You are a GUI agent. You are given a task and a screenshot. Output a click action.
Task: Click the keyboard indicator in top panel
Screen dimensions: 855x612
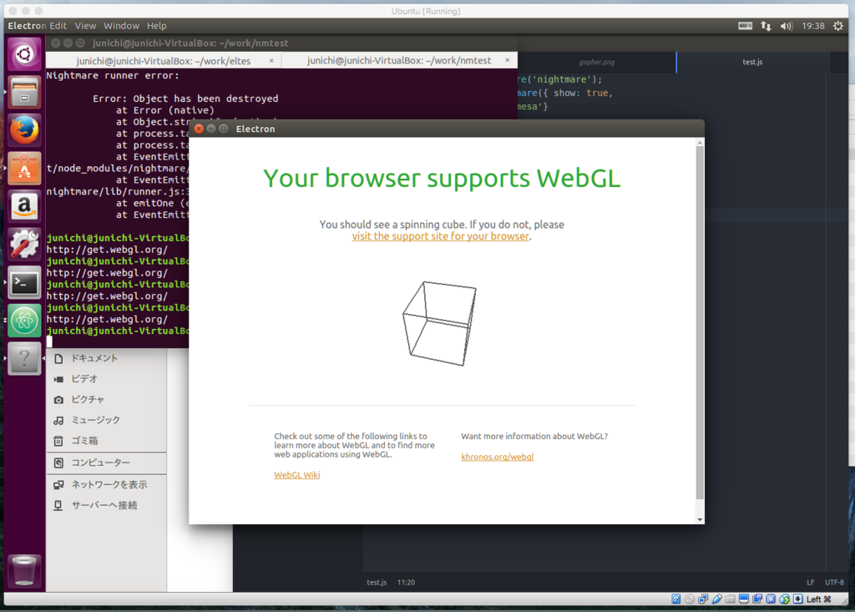(745, 26)
